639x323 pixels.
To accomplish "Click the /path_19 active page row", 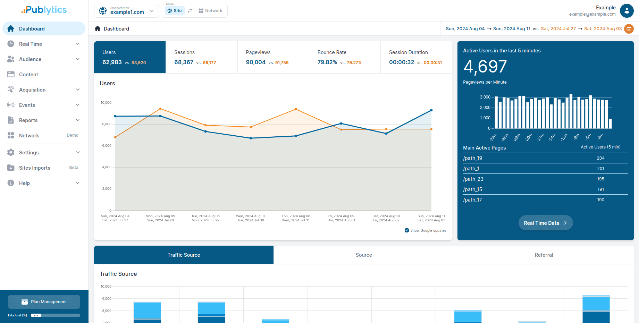I will (x=546, y=158).
